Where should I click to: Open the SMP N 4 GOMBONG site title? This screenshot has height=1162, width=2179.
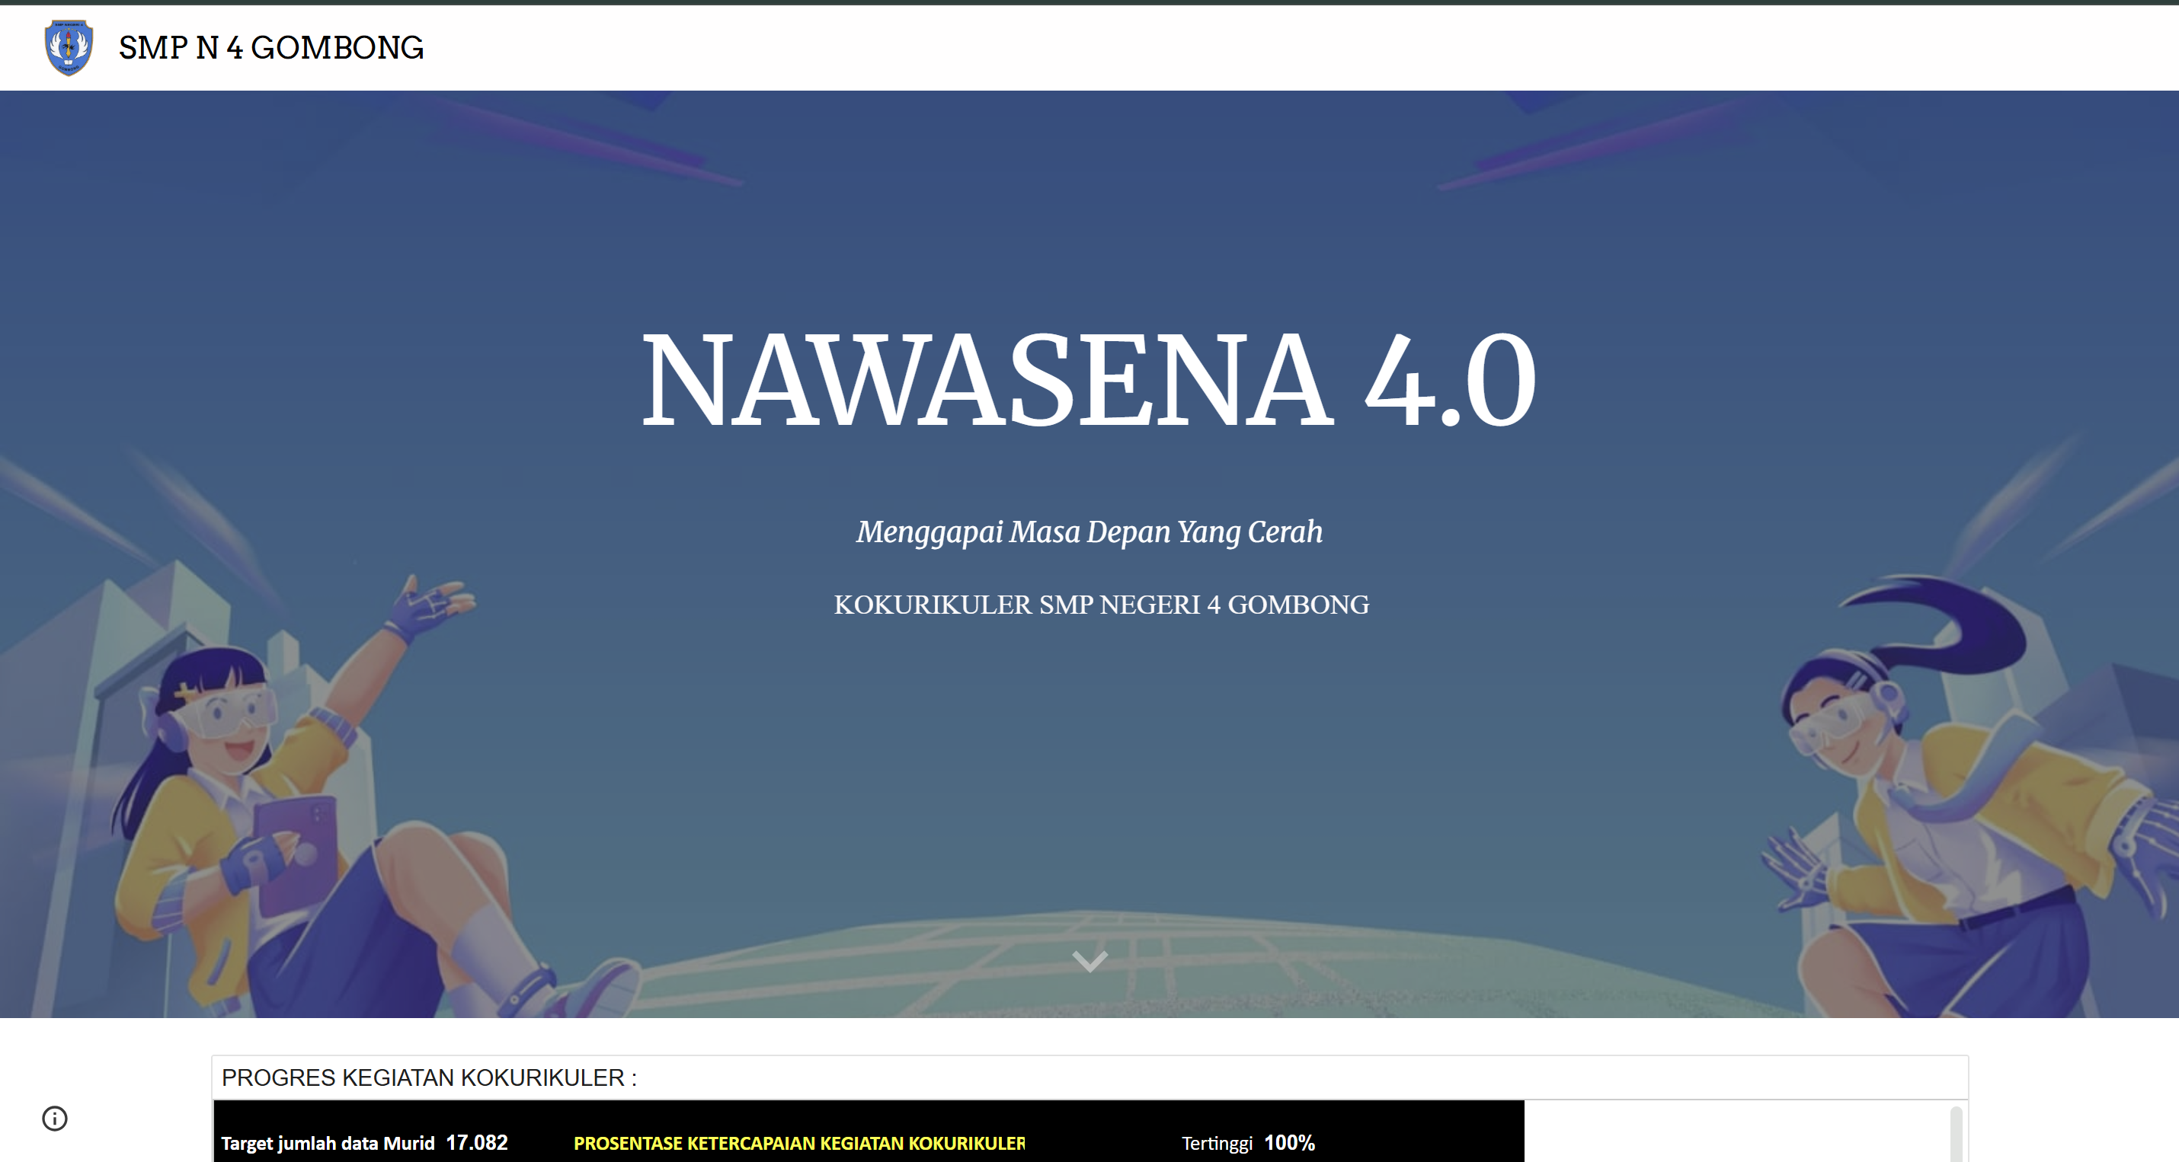(x=270, y=48)
